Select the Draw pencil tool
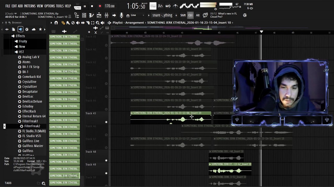Image resolution: width=334 pixels, height=187 pixels. coord(63,23)
